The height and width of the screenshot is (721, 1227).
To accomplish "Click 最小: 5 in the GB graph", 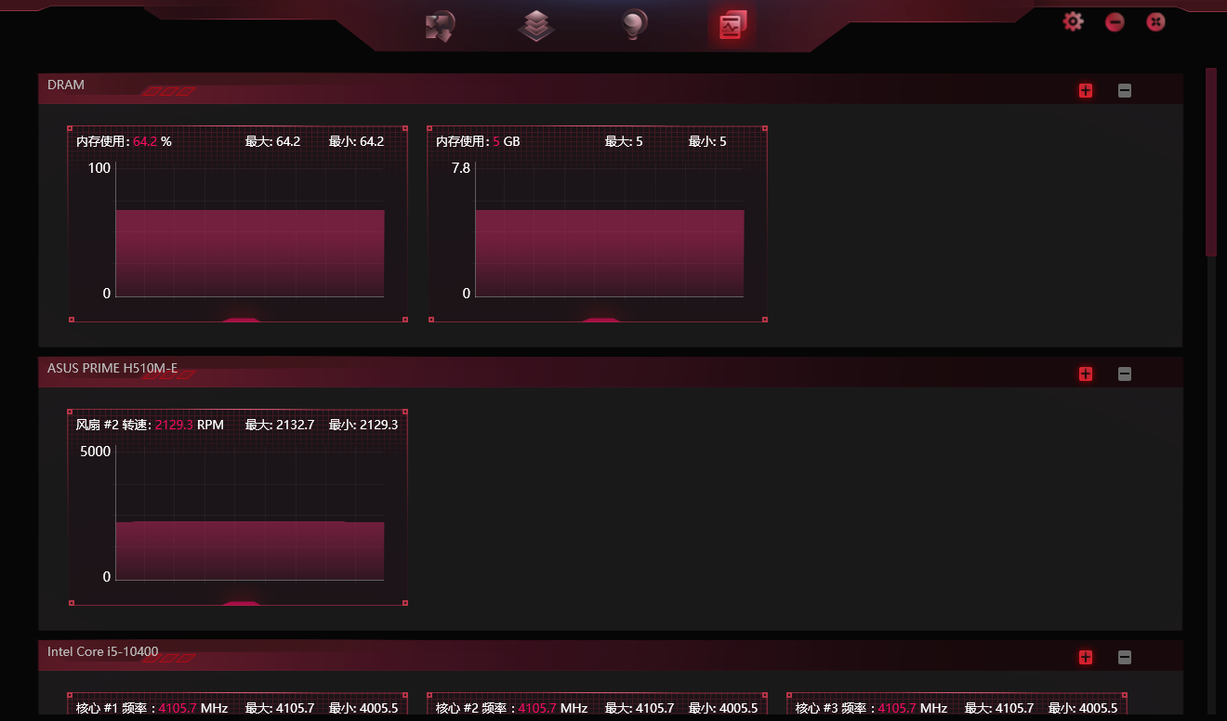I will pyautogui.click(x=707, y=141).
